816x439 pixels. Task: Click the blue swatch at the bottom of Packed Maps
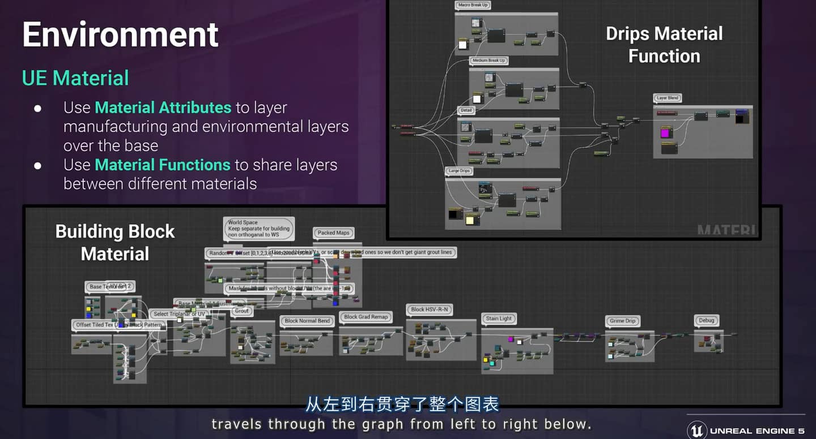click(x=335, y=303)
